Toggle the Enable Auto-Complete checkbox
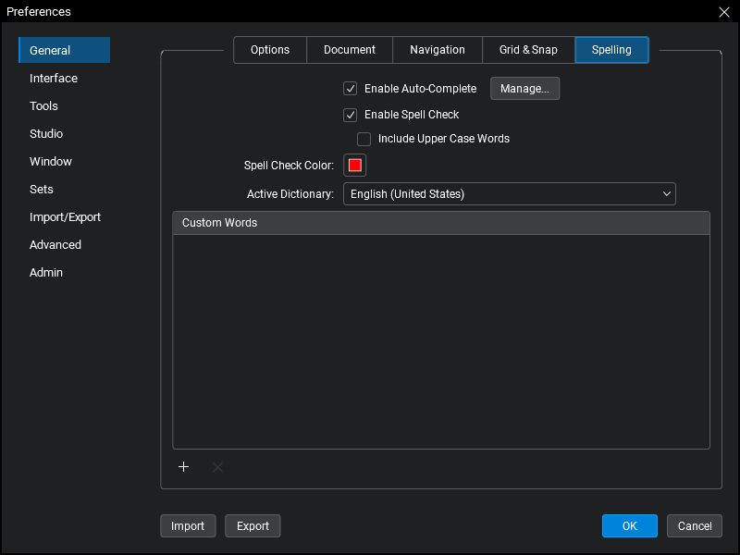The image size is (740, 555). coord(351,89)
